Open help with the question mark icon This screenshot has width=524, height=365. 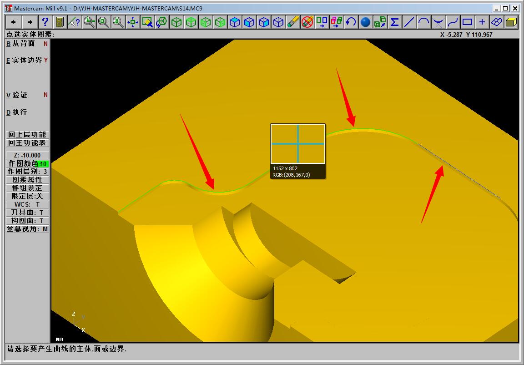(x=45, y=22)
